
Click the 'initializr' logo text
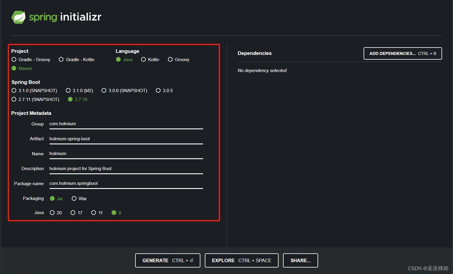(81, 17)
